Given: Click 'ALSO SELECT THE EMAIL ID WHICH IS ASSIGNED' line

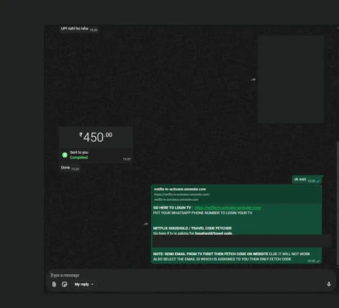Looking at the screenshot, I should tap(222, 259).
